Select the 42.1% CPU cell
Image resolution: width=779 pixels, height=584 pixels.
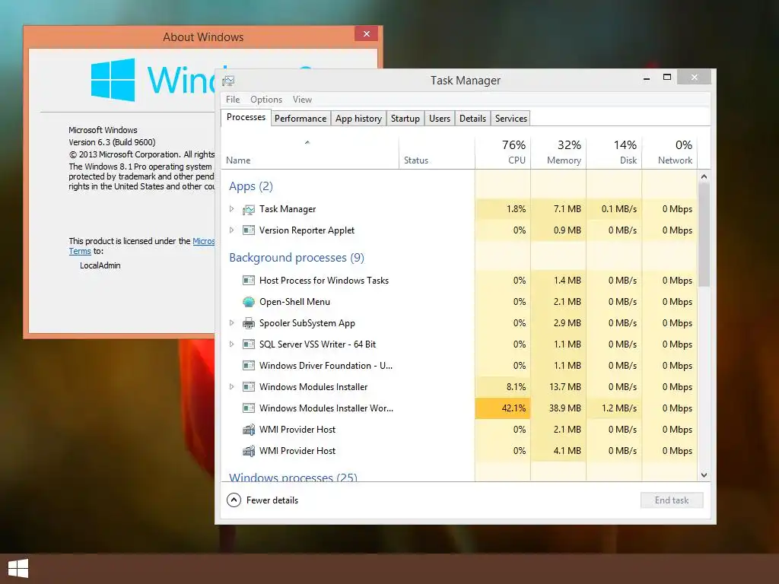pos(503,408)
